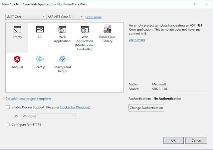
Task: Click the Microsoft author value
Action: [159, 84]
